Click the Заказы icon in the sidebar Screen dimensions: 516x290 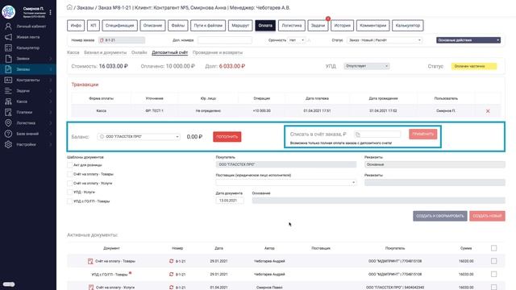[x=8, y=69]
